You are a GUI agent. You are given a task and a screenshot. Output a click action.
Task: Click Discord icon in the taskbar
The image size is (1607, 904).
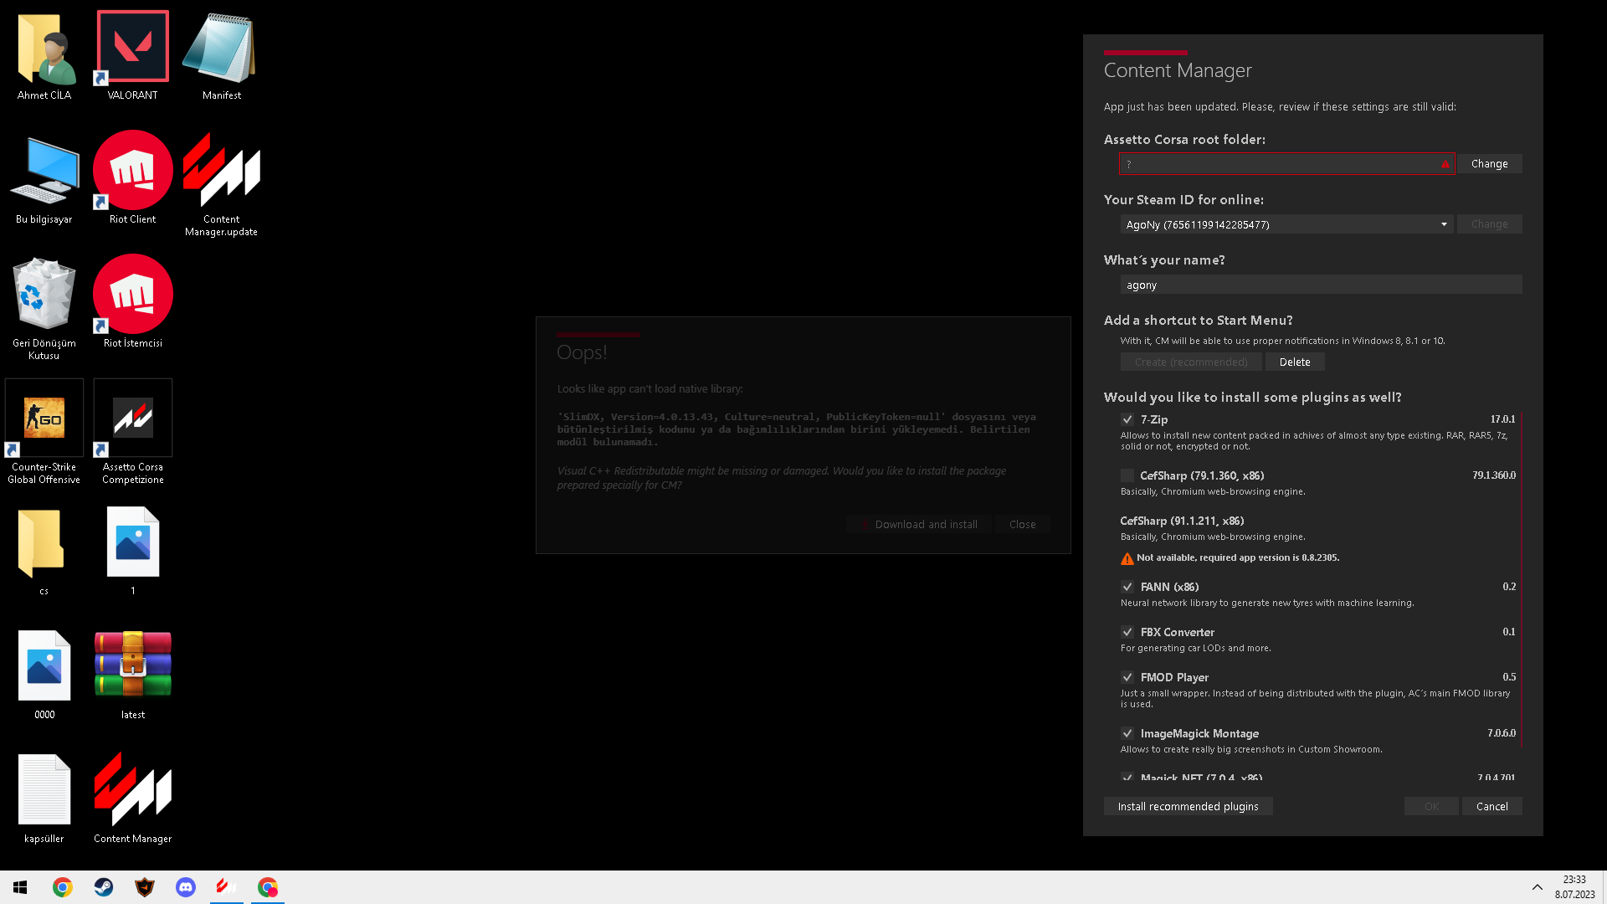pyautogui.click(x=186, y=887)
